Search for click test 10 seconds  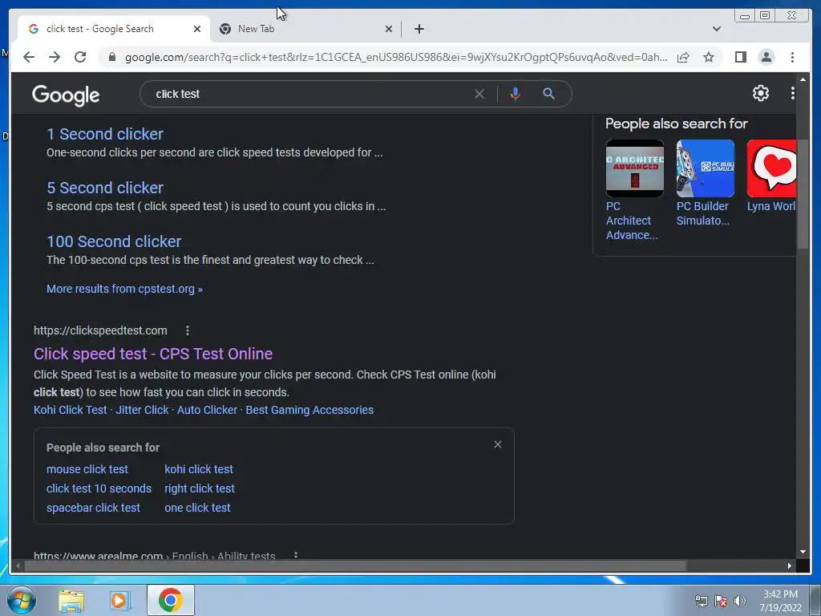tap(99, 488)
